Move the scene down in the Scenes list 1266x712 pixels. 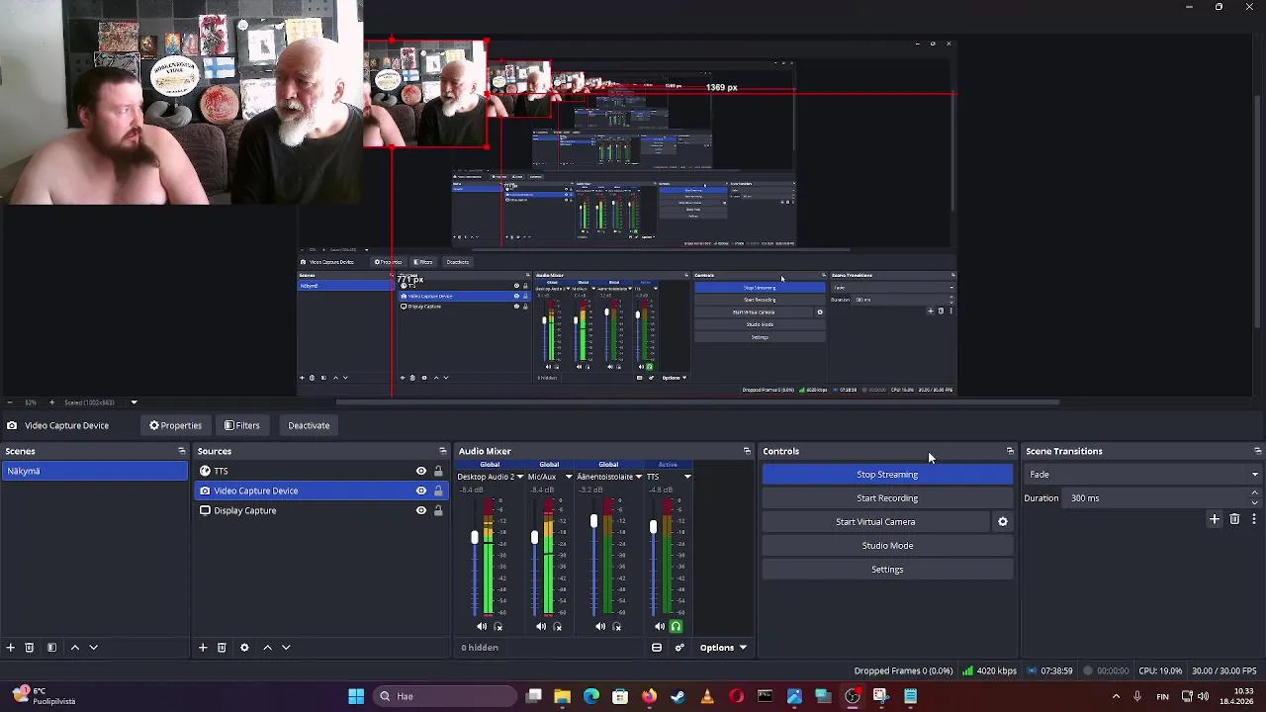pyautogui.click(x=93, y=647)
